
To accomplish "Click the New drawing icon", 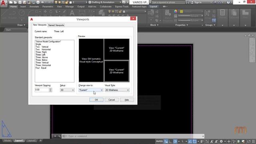I will point(11,2).
